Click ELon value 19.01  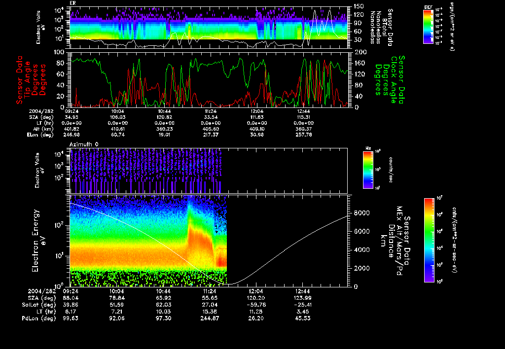point(164,135)
